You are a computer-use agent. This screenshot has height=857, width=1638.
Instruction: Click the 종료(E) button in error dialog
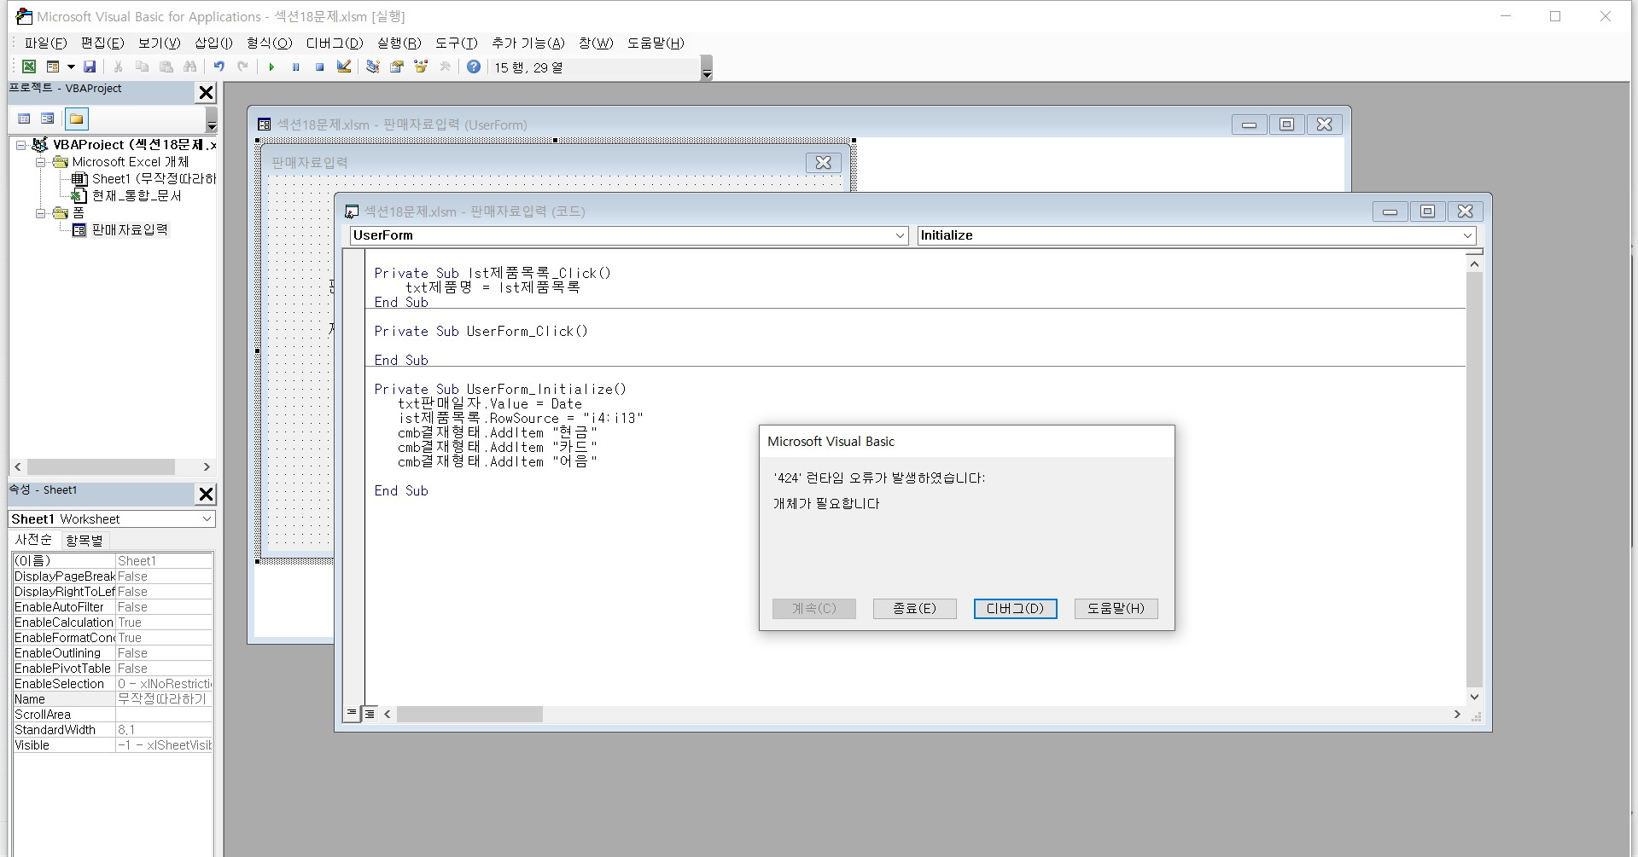click(x=914, y=608)
